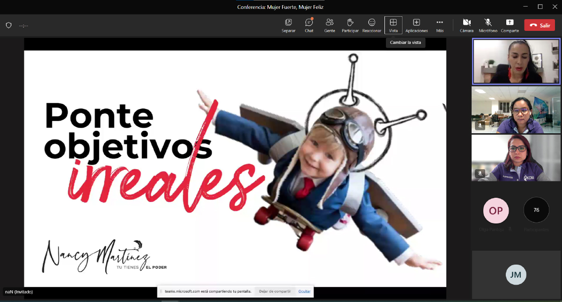Show the Gente participants list

click(330, 25)
